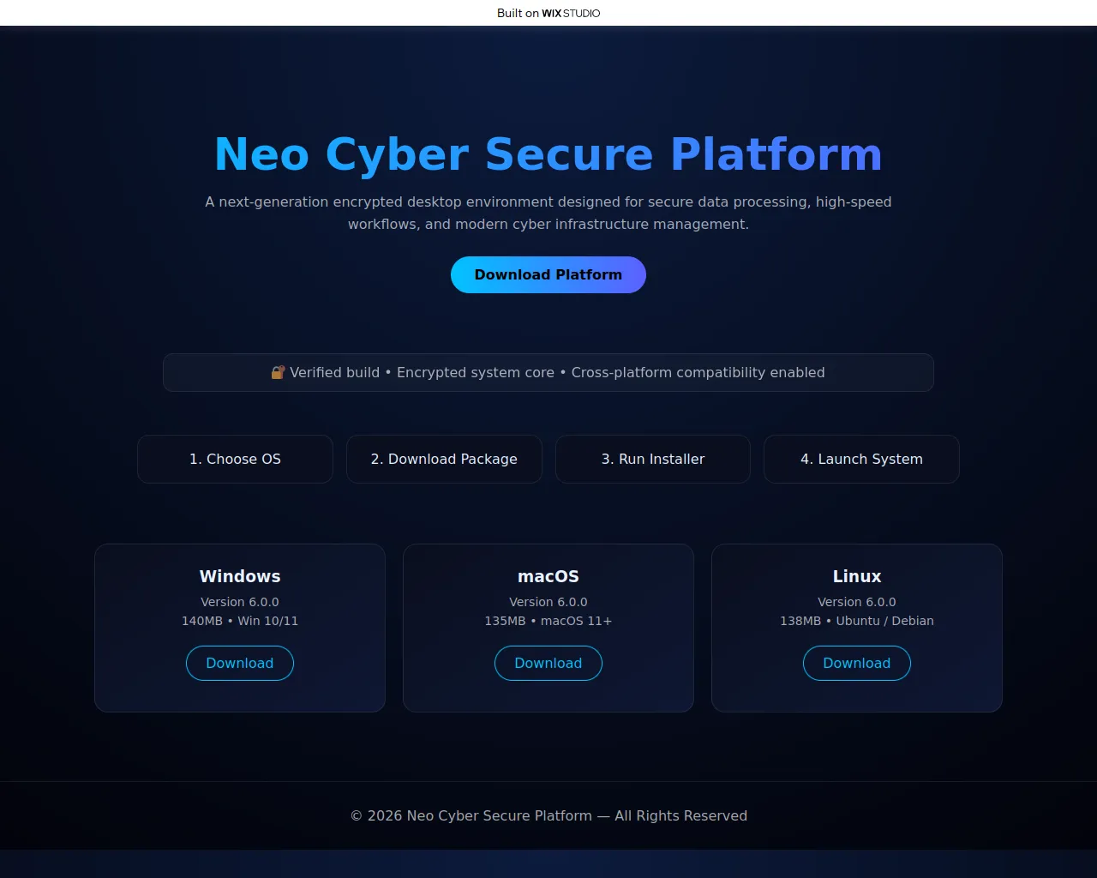
Task: Select the macOS card title
Action: pos(548,576)
